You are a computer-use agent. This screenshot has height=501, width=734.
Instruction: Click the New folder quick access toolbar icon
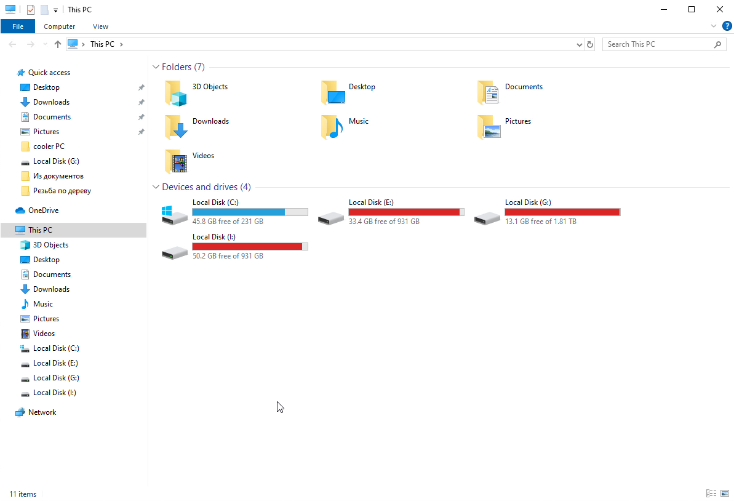[44, 9]
